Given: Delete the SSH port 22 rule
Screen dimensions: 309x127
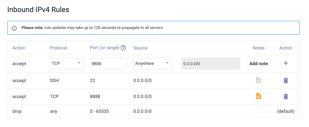Looking at the screenshot, I should pyautogui.click(x=286, y=81).
